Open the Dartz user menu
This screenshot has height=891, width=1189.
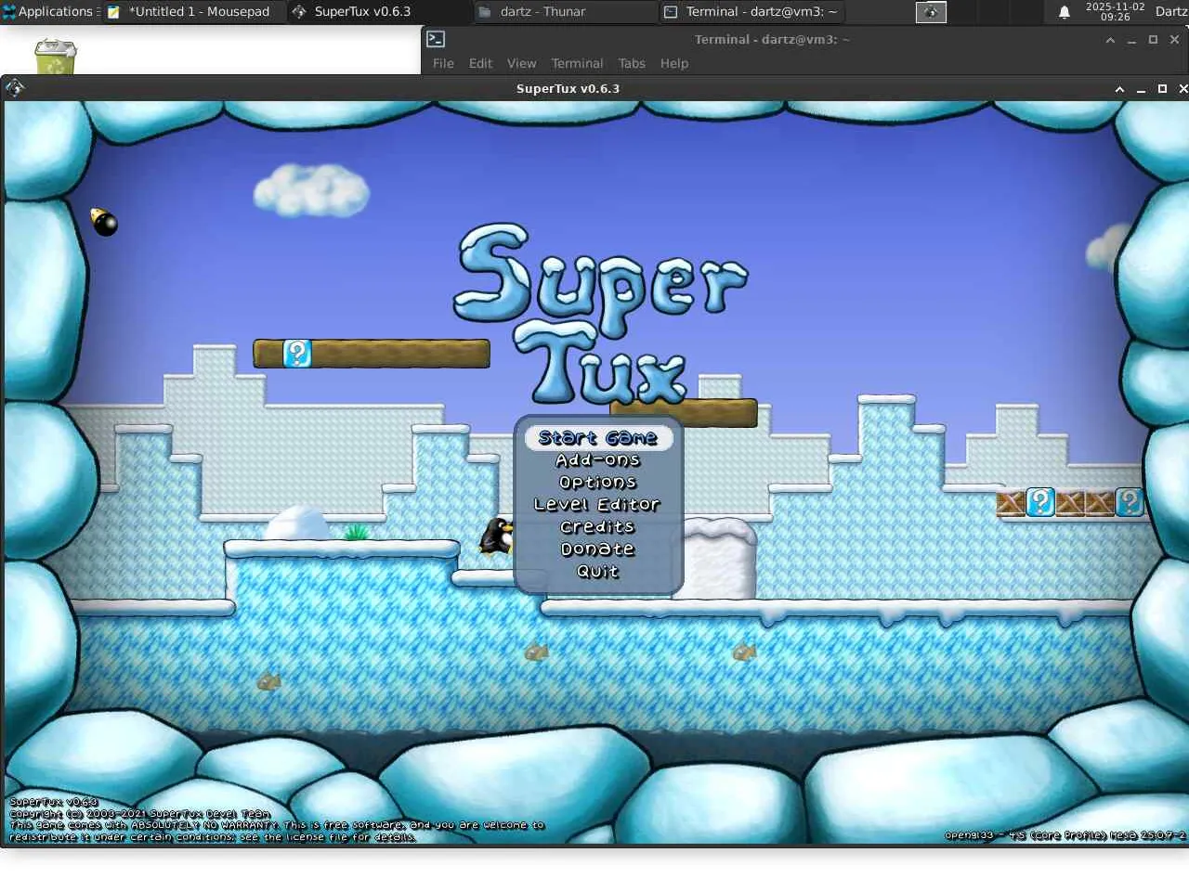(1170, 12)
